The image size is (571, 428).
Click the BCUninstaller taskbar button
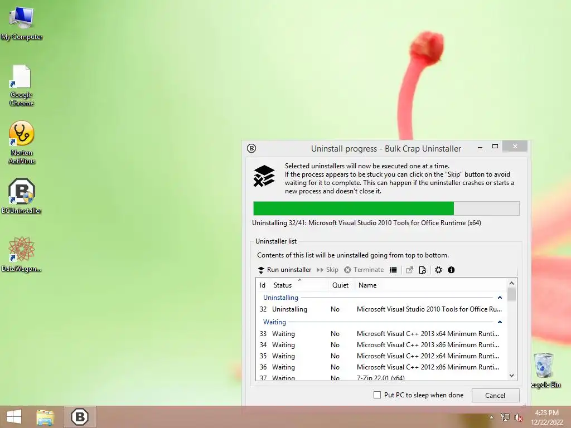(x=80, y=417)
